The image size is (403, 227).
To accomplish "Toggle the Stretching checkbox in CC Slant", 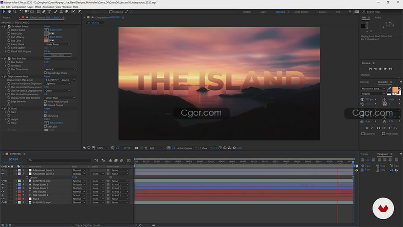I will (x=45, y=116).
